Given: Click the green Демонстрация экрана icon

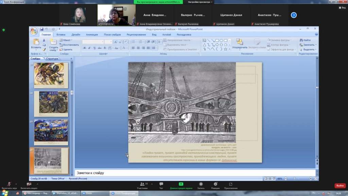Looking at the screenshot, I should [x=181, y=184].
